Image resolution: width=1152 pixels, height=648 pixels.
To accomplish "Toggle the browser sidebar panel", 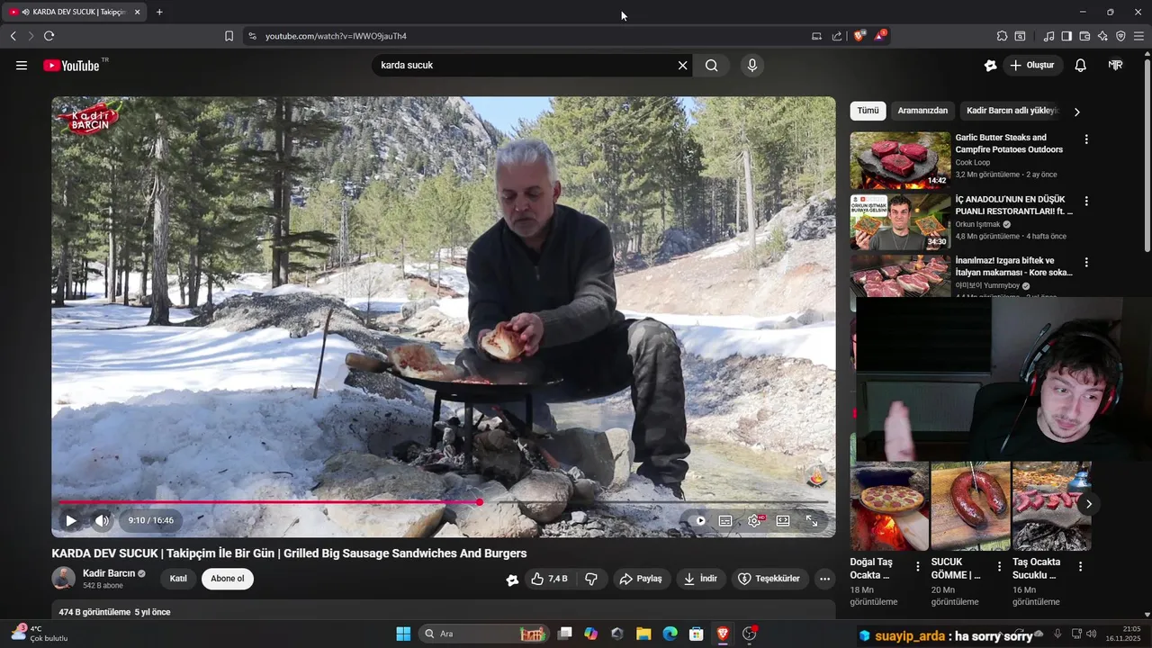I will 1066,36.
